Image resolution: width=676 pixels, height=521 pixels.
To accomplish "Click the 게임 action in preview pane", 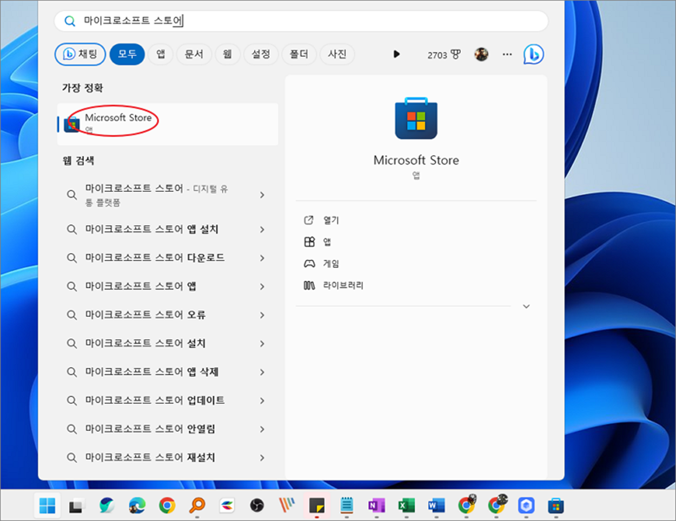I will (x=321, y=263).
